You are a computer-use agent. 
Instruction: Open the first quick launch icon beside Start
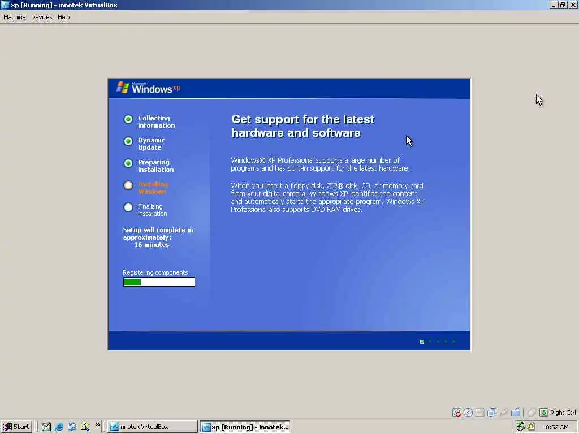point(46,427)
